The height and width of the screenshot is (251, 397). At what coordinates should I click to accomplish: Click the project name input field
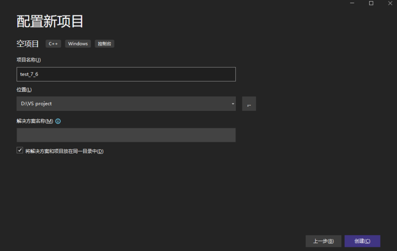[126, 74]
